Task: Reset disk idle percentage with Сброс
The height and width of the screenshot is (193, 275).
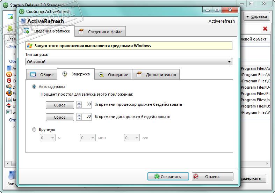Action: click(x=60, y=117)
